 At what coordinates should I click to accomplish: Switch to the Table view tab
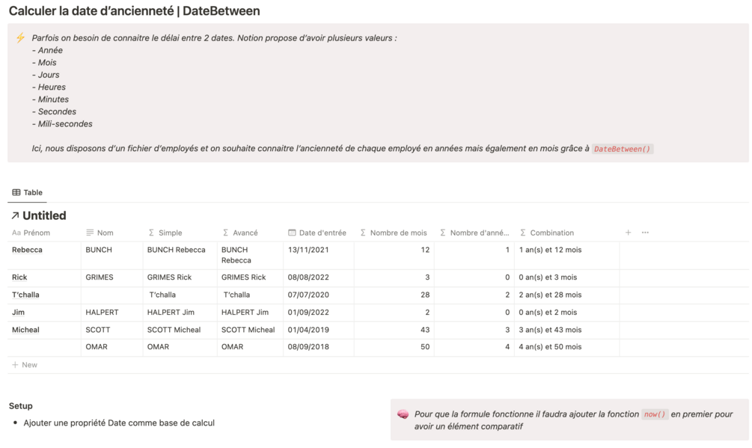coord(28,192)
